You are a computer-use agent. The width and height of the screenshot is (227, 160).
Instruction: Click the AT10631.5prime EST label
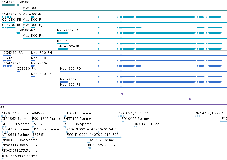(x=15, y=134)
